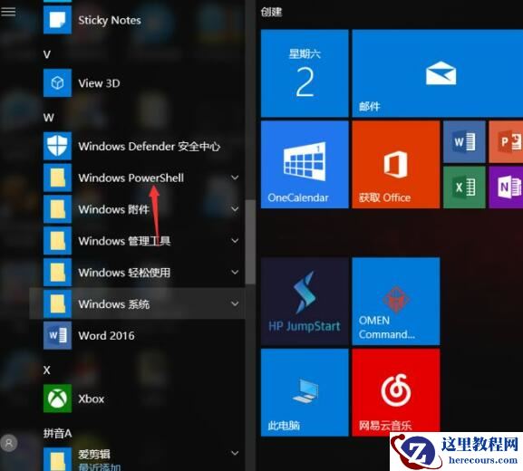Click the 爱剪辑 folder icon
The width and height of the screenshot is (523, 471).
(x=57, y=459)
